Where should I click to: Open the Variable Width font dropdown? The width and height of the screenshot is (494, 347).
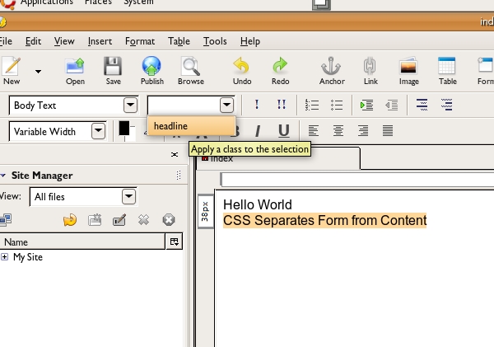98,131
